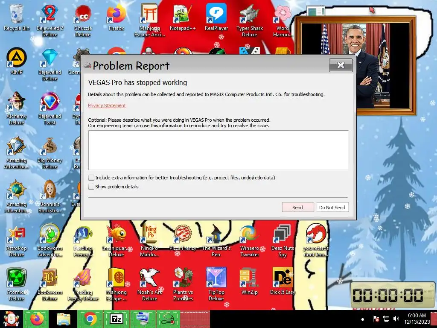Select Feeding Frenzy Deluxe icon
437x328 pixels.
point(83,284)
